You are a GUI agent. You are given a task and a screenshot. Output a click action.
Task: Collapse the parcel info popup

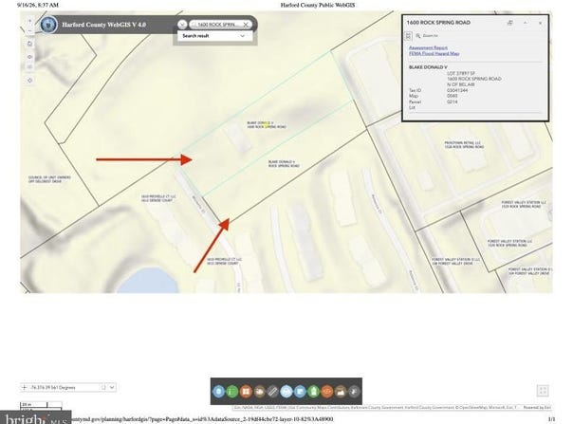[526, 23]
